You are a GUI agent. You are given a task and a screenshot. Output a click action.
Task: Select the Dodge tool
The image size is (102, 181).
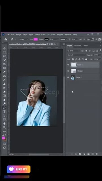point(5,104)
